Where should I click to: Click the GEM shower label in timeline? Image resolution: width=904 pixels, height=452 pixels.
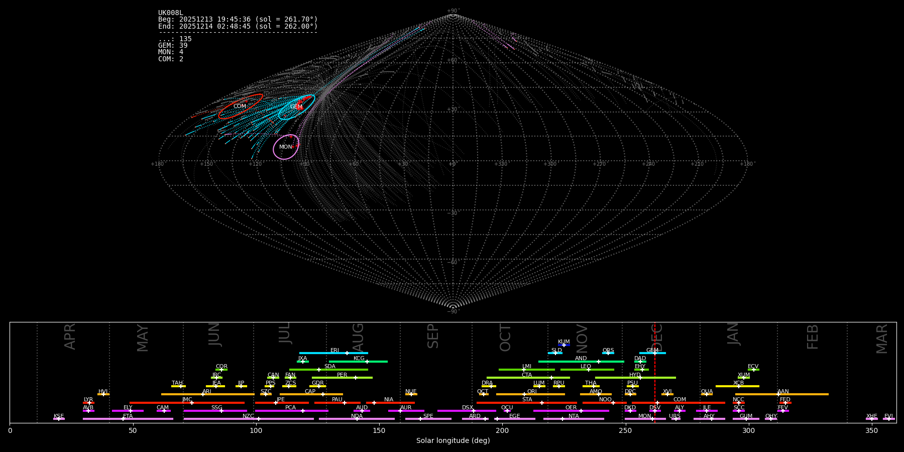pos(652,351)
